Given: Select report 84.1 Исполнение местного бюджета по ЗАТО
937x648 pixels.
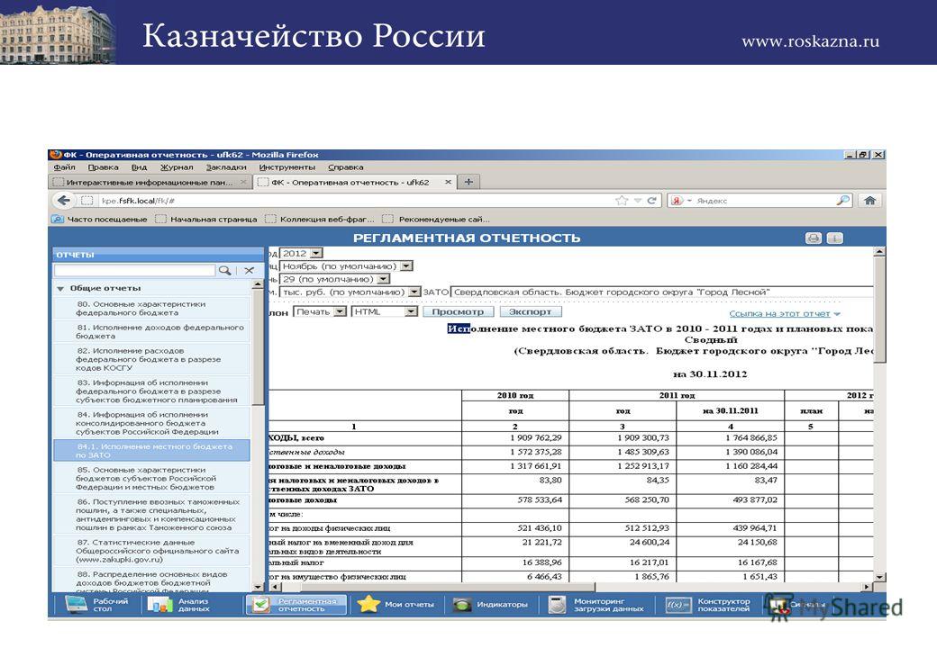Looking at the screenshot, I should tap(151, 451).
